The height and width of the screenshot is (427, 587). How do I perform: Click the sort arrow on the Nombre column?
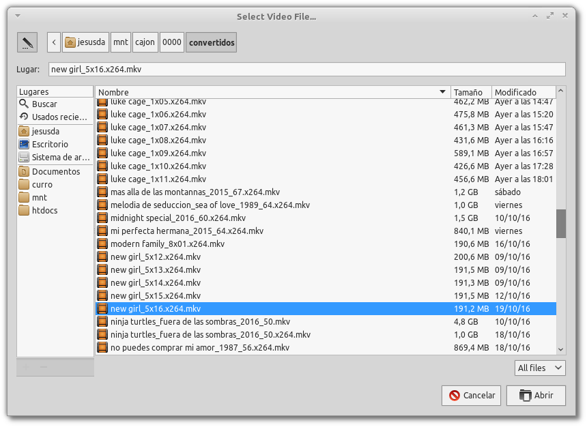pos(440,92)
